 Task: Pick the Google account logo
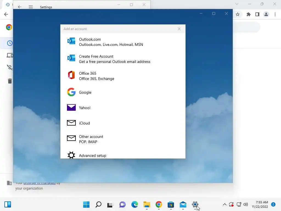pos(71,92)
